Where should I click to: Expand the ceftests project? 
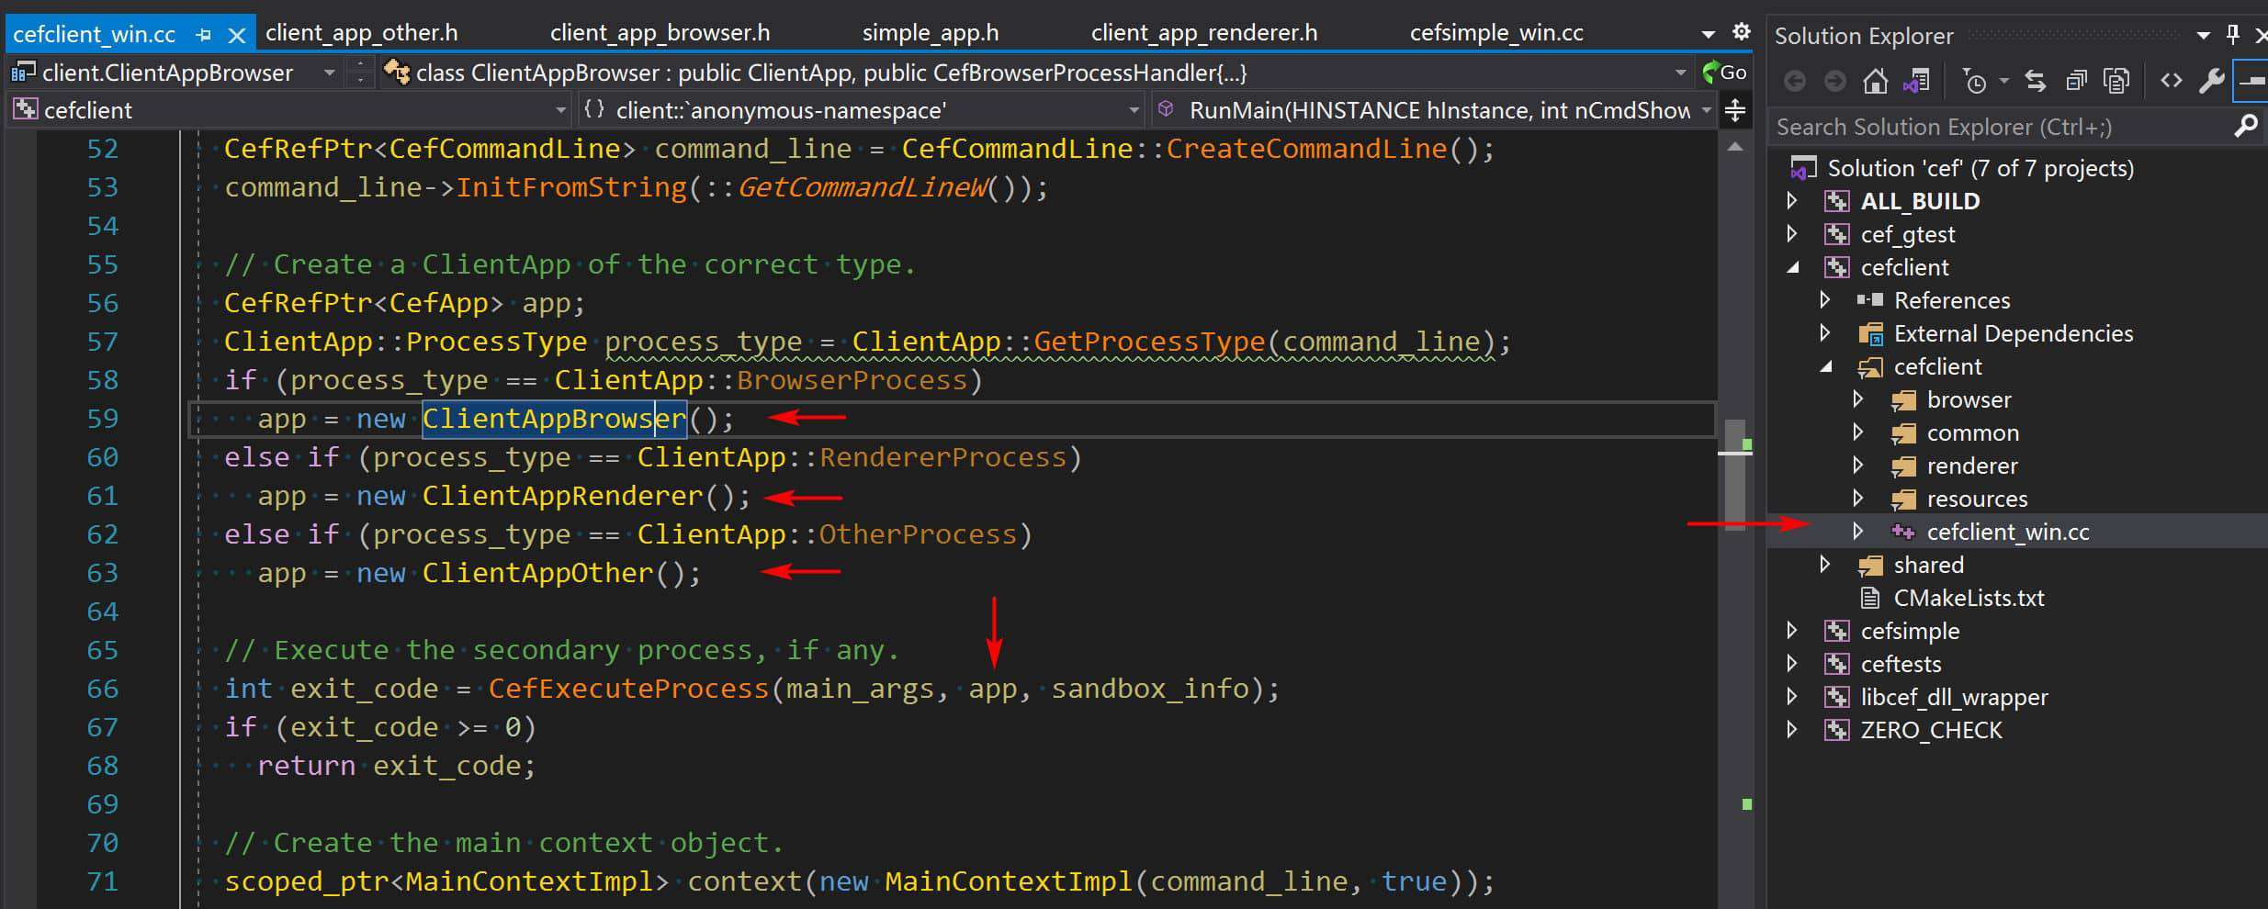pyautogui.click(x=1792, y=663)
